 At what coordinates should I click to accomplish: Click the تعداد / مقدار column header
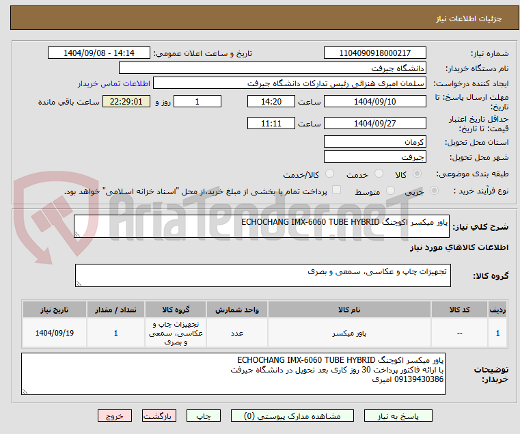coord(115,310)
